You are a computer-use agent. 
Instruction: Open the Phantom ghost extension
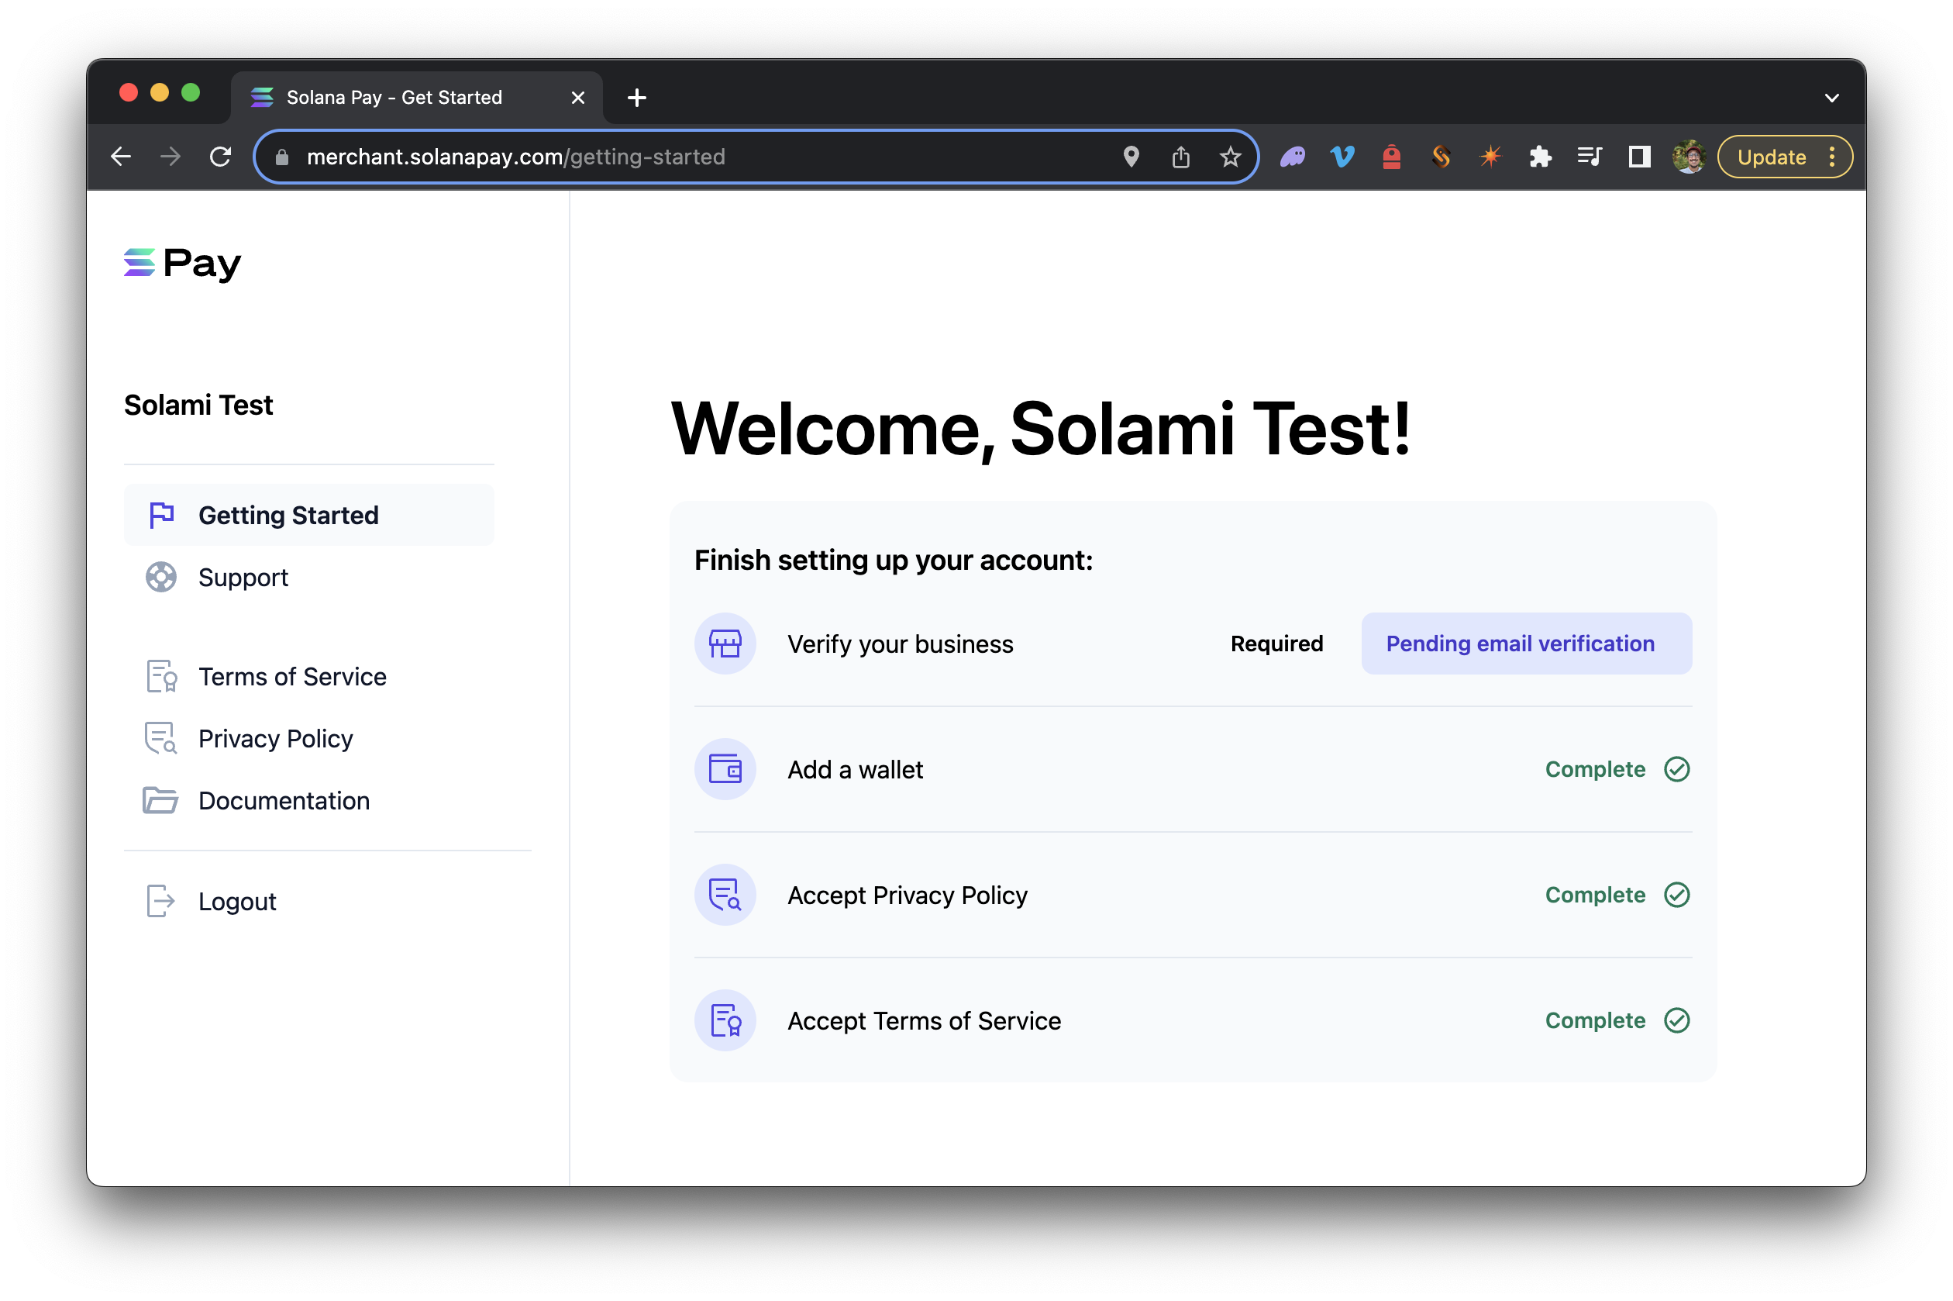point(1292,157)
